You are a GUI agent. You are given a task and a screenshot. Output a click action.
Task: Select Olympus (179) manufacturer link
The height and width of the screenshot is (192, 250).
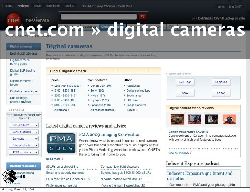[x=100, y=100]
